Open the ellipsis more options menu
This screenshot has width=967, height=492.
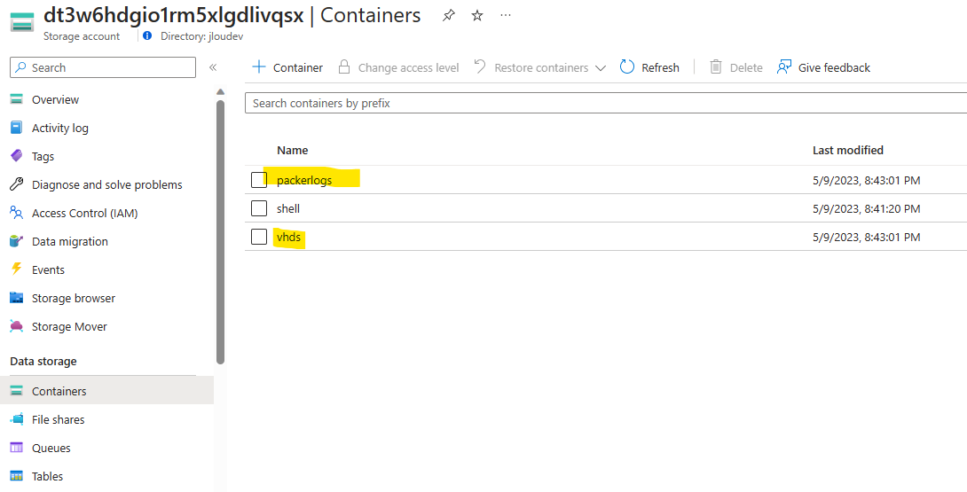pos(506,15)
